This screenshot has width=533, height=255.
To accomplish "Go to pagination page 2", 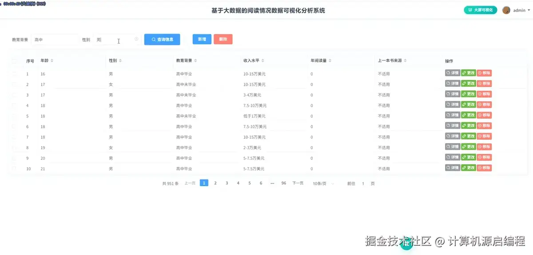I will pos(215,183).
